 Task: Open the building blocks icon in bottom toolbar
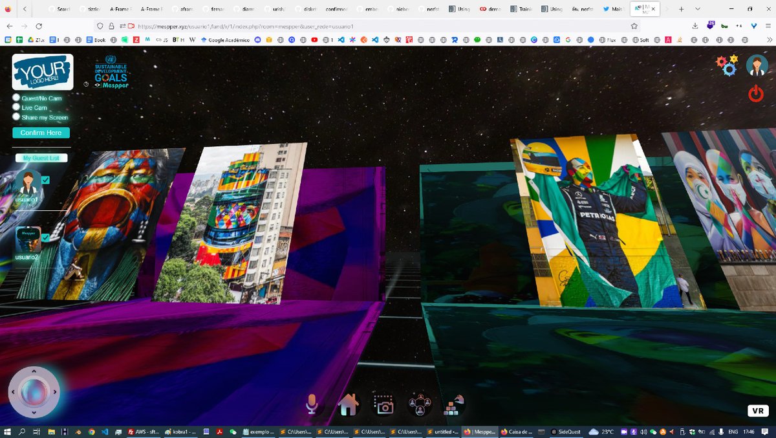point(454,405)
